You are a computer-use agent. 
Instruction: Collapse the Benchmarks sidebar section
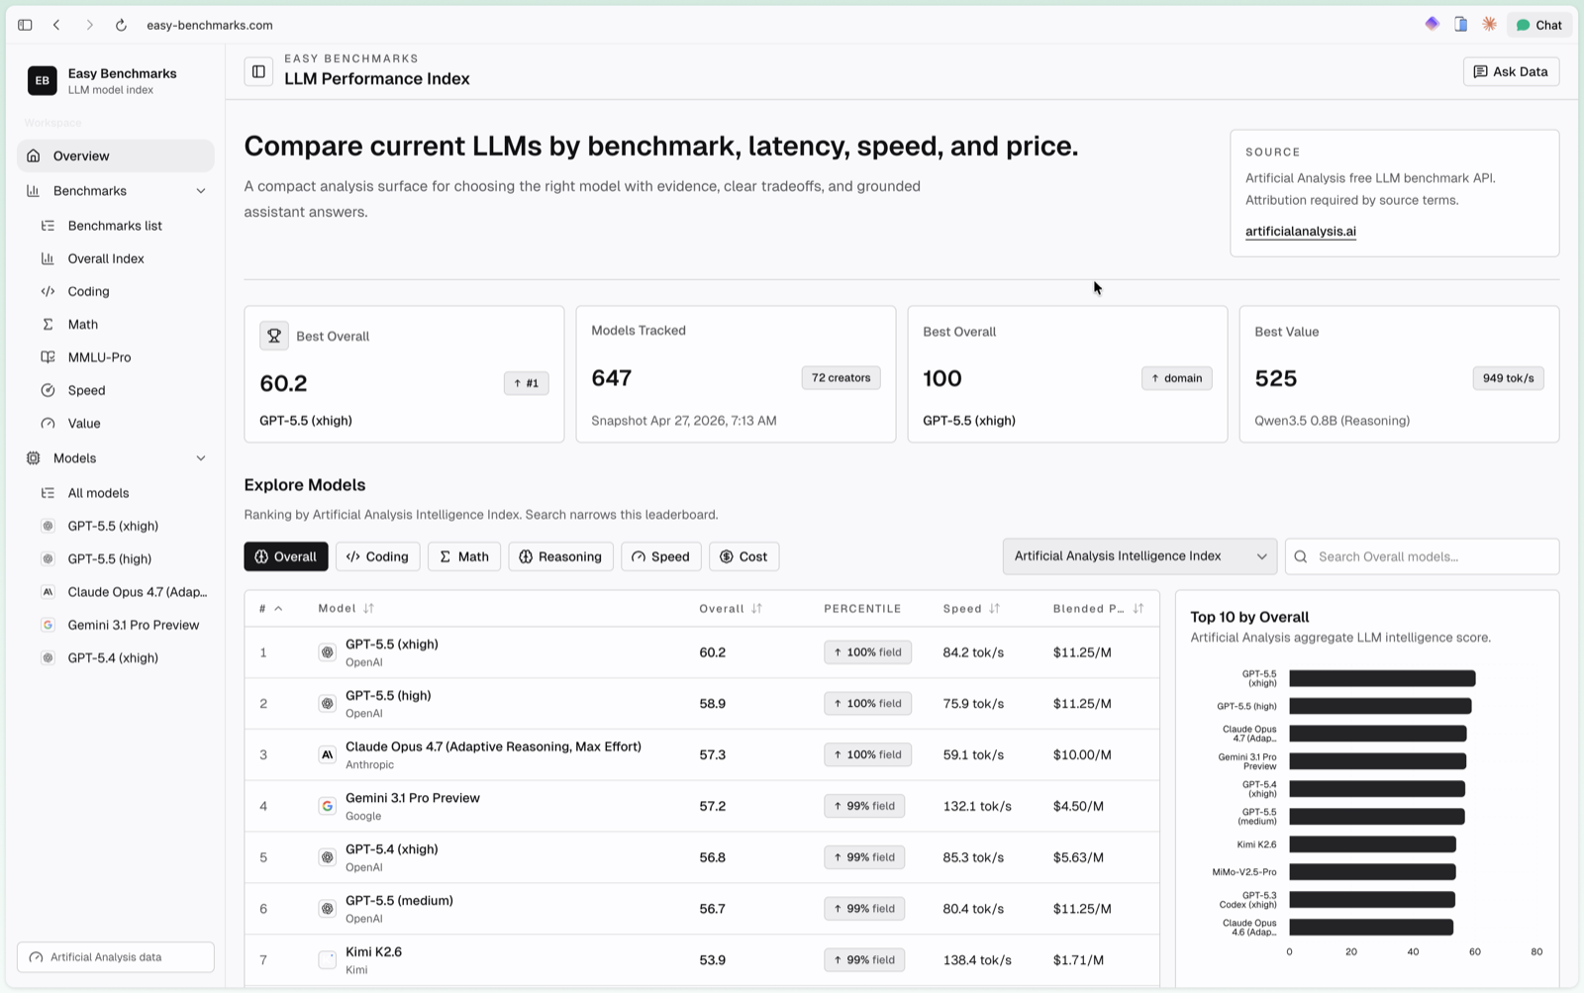coord(201,191)
